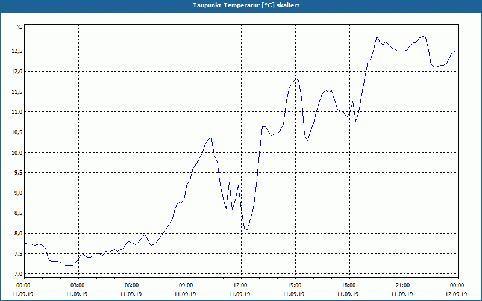This screenshot has height=301, width=482.
Task: Click the 10,0 y-axis label
Action: click(17, 152)
